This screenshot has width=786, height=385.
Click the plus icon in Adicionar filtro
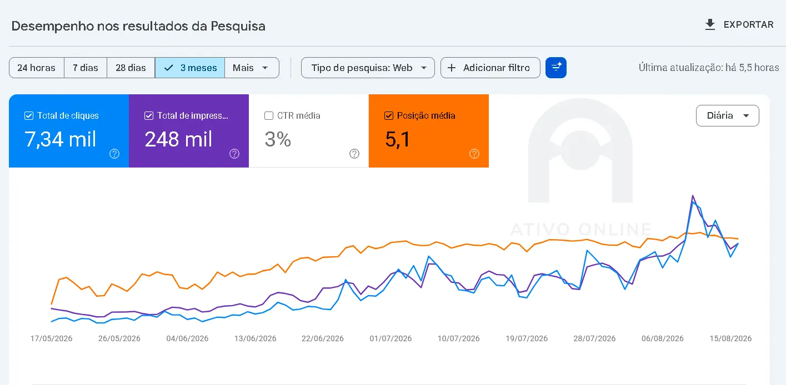point(452,68)
